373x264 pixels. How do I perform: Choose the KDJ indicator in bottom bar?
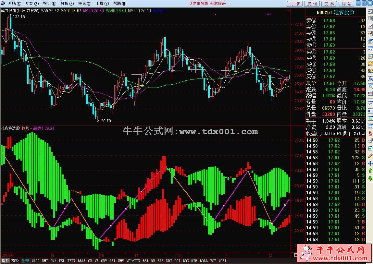click(169, 261)
